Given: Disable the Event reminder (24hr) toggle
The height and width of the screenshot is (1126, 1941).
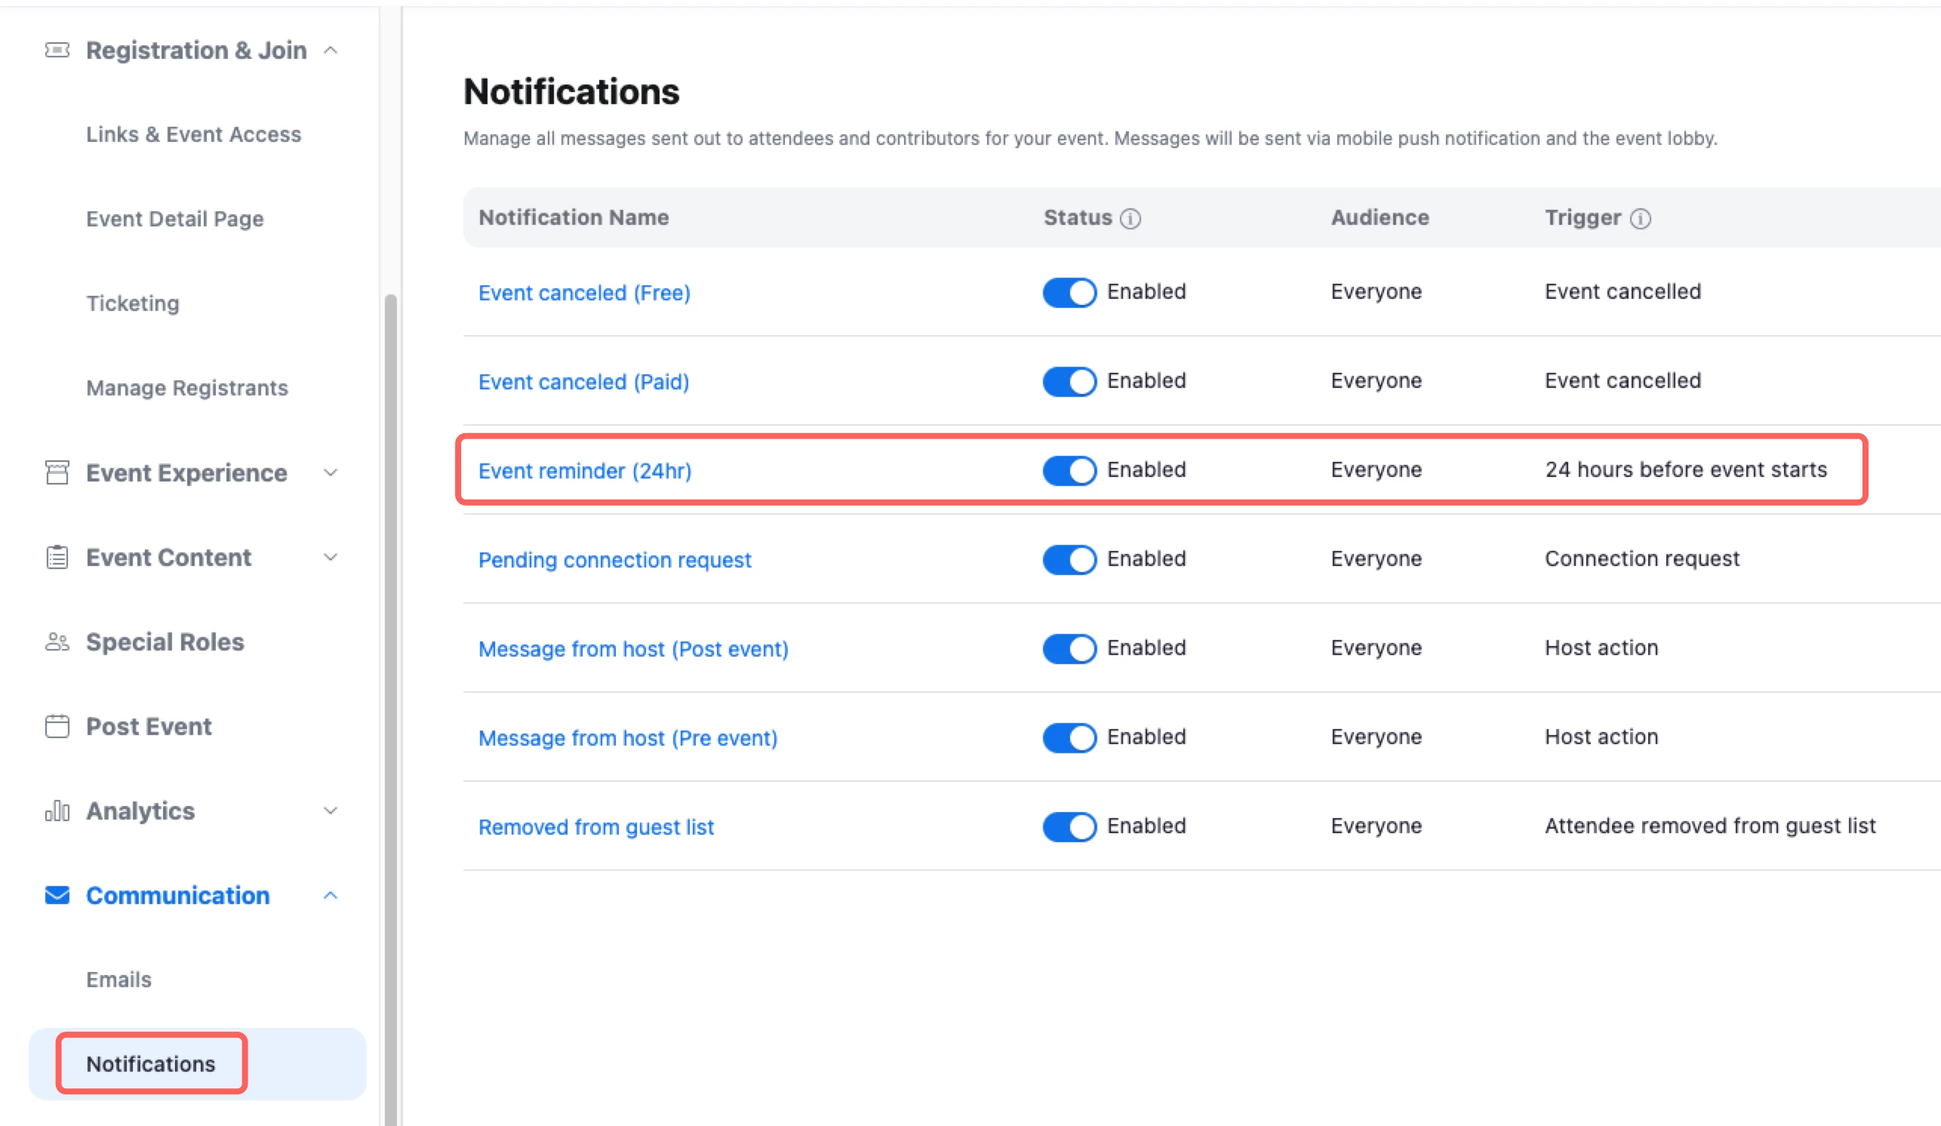Looking at the screenshot, I should click(x=1069, y=471).
